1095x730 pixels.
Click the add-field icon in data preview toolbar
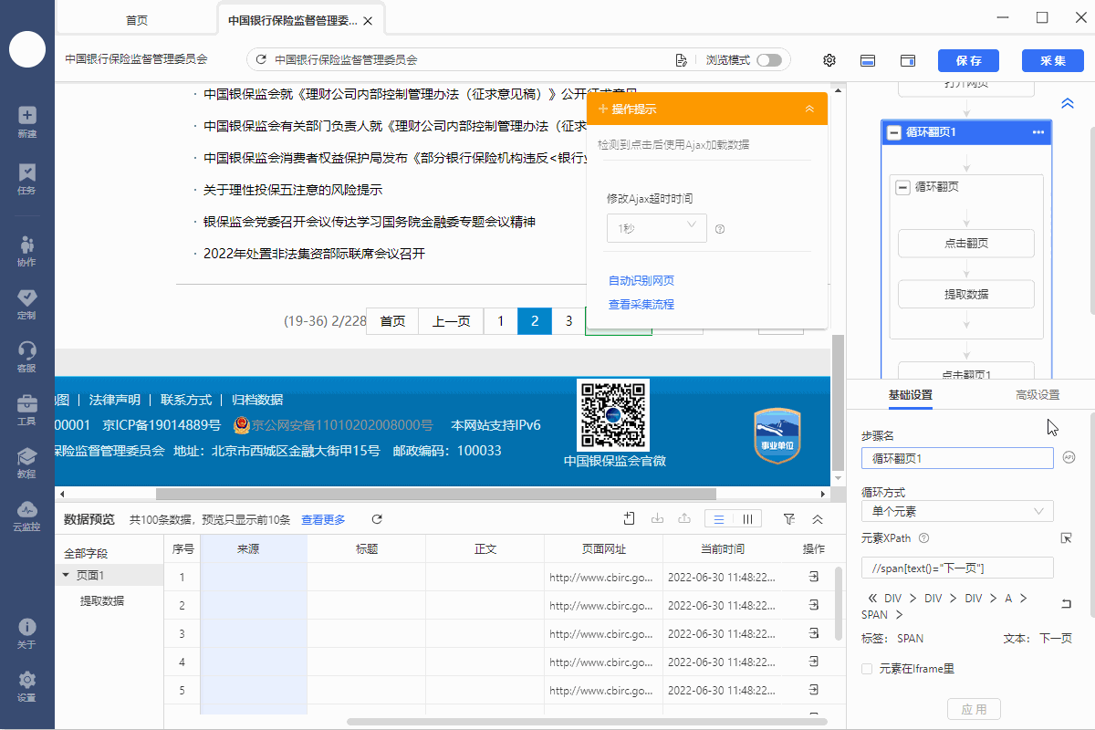click(630, 519)
